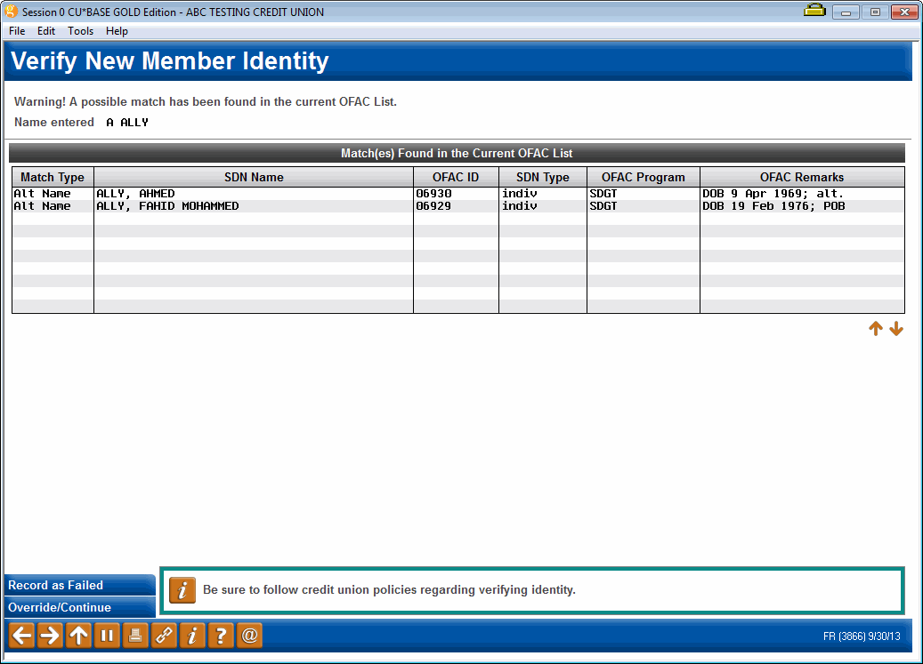The height and width of the screenshot is (664, 923).
Task: Click the chain link icon in the toolbar
Action: click(x=163, y=635)
